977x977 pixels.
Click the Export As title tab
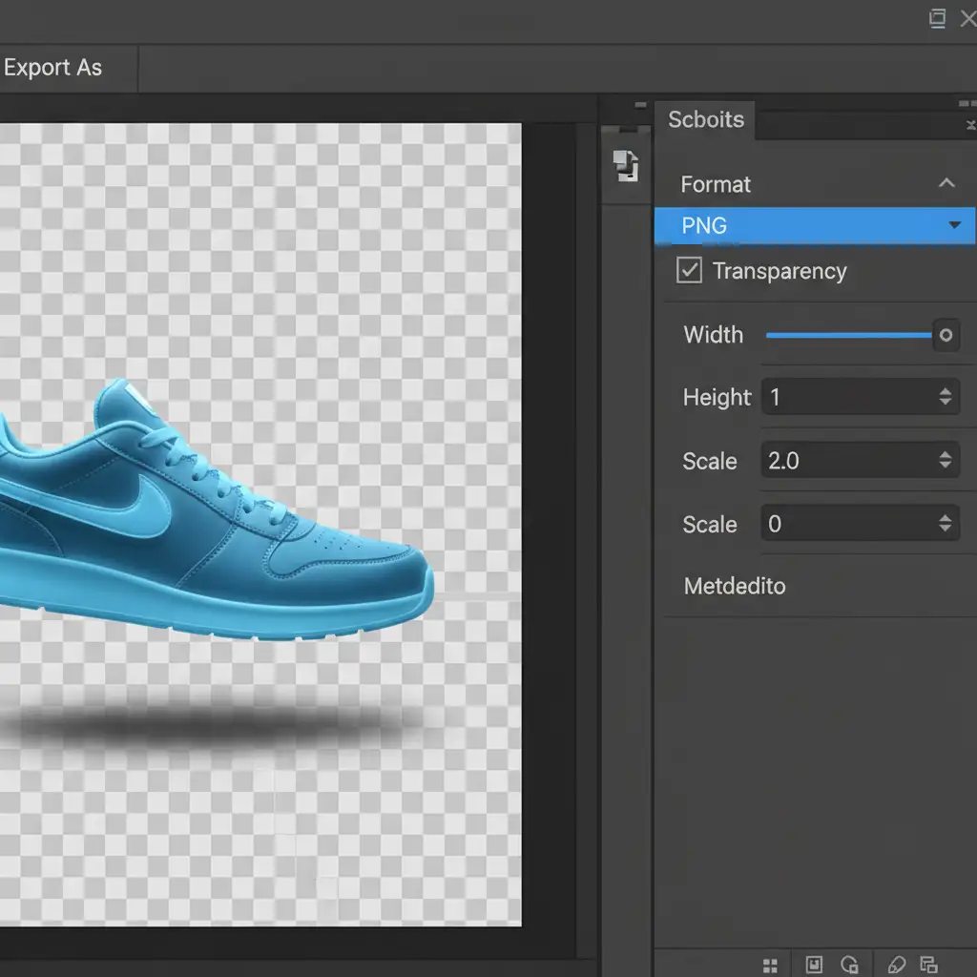(53, 69)
